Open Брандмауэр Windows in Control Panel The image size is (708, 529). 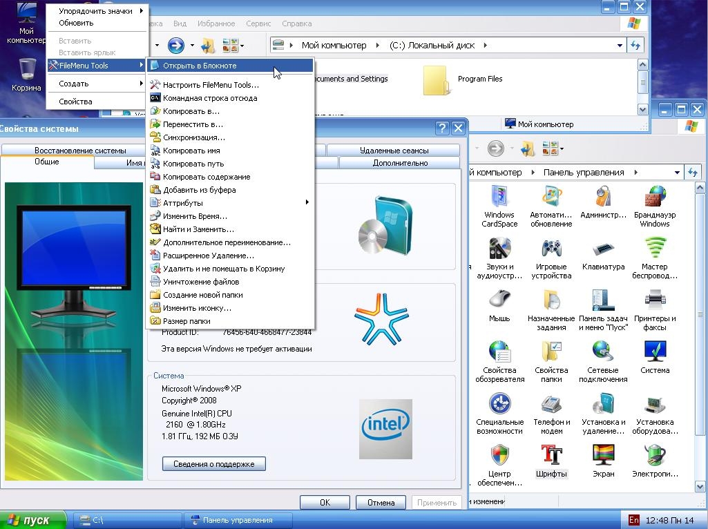[x=655, y=206]
